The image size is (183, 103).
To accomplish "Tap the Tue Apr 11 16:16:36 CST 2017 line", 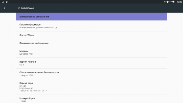I will tap(33, 91).
